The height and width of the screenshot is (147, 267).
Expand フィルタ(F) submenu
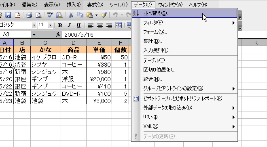(234, 23)
